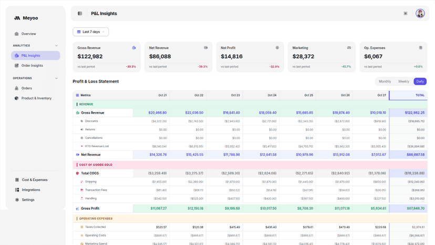The width and height of the screenshot is (435, 245).
Task: Click the Returns row icon
Action: pos(82,129)
